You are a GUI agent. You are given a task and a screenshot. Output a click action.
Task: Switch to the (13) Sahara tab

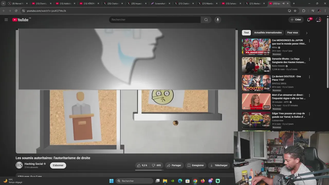tap(231, 3)
